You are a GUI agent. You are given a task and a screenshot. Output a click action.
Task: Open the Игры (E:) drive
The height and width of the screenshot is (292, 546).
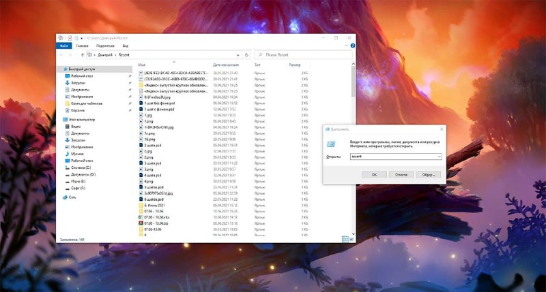pyautogui.click(x=78, y=181)
